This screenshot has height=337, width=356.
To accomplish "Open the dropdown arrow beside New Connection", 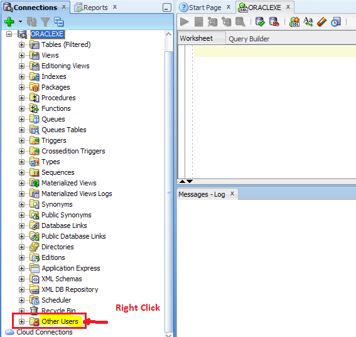I will 21,22.
